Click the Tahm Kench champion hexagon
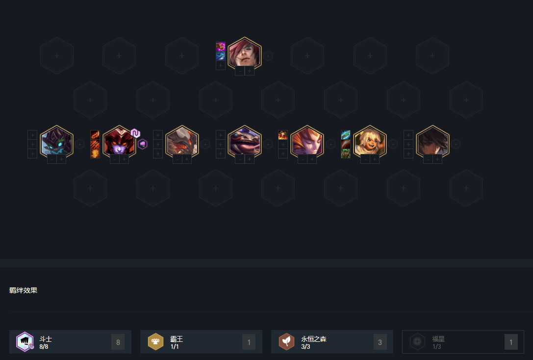The image size is (533, 360). click(244, 143)
